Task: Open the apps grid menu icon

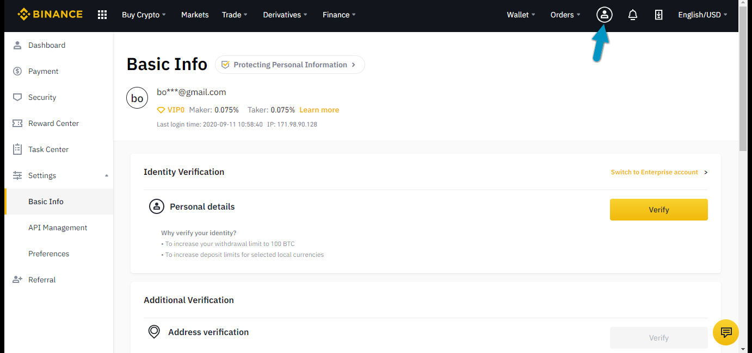Action: pos(102,15)
